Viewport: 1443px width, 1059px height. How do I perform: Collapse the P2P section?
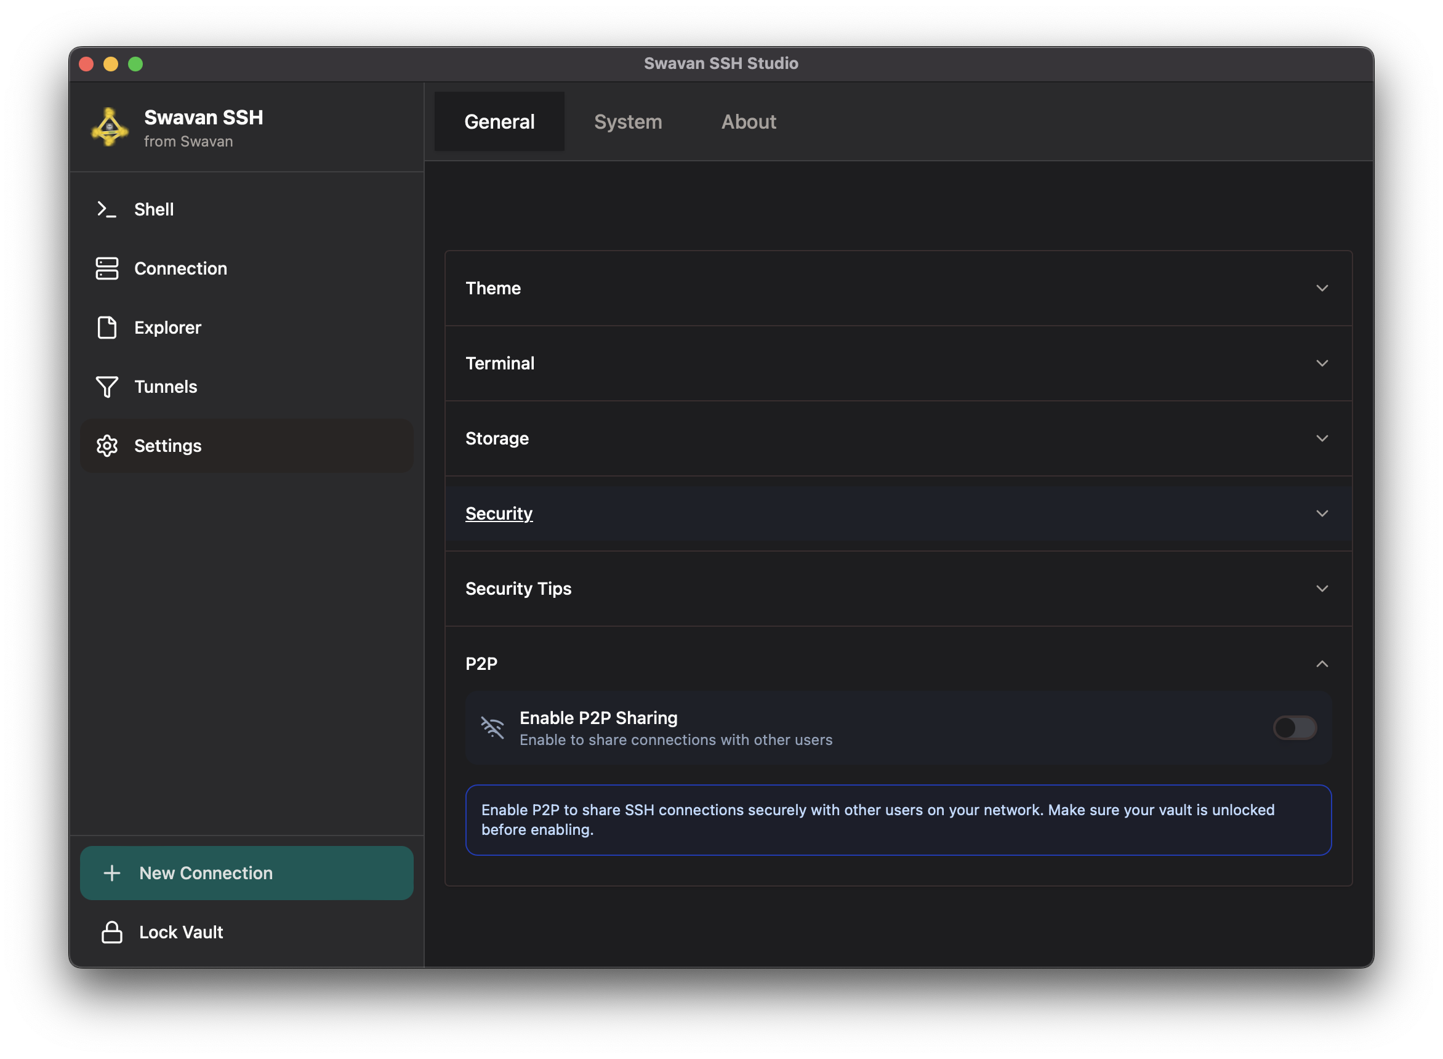(x=1322, y=664)
